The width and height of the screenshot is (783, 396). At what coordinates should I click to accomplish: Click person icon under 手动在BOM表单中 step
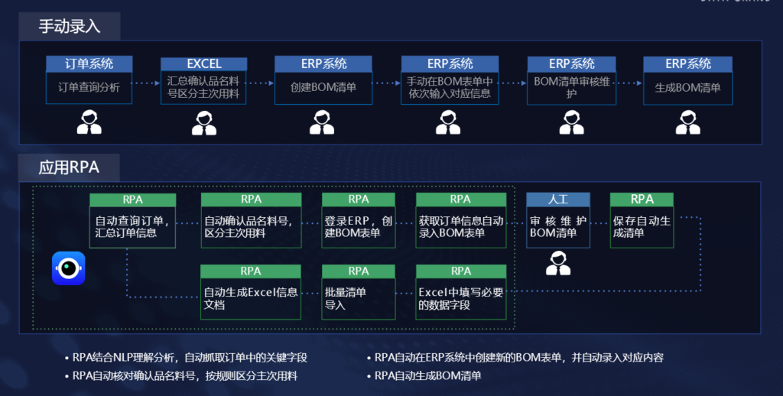[x=448, y=122]
